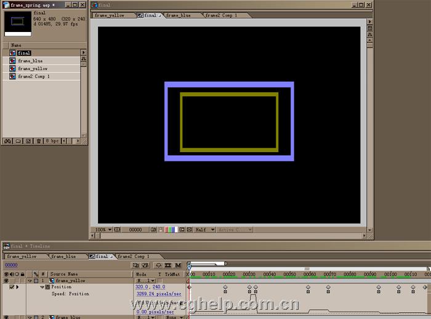The image size is (431, 319).
Task: Select frame_yellow in the Project list
Action: pos(33,68)
